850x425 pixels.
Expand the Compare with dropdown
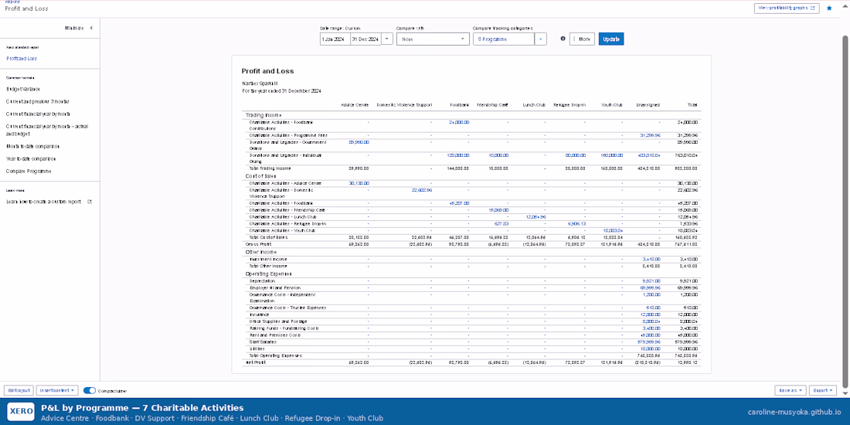[433, 39]
